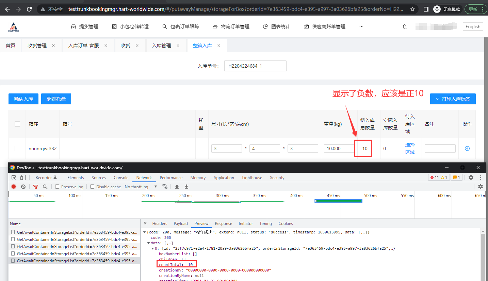Toggle the device toolbar icon in DevTools

pyautogui.click(x=23, y=177)
